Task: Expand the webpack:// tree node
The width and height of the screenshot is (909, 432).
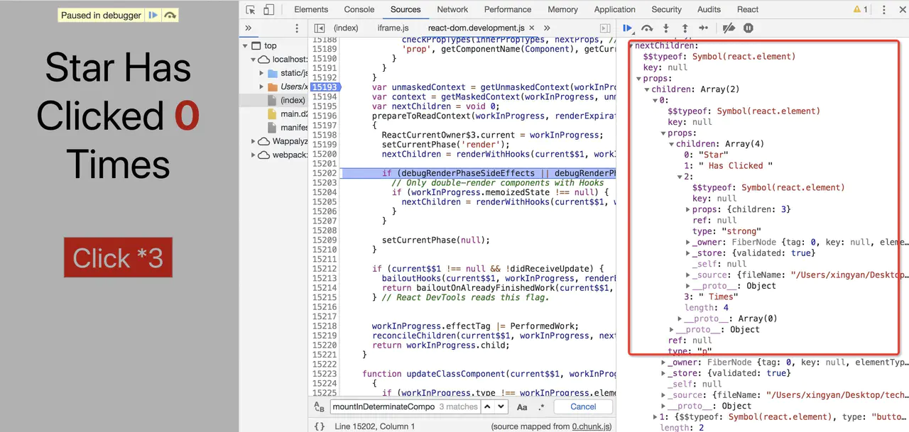Action: click(x=254, y=155)
